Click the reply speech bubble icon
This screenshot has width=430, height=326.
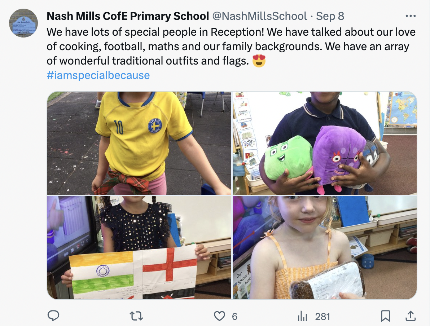(53, 316)
